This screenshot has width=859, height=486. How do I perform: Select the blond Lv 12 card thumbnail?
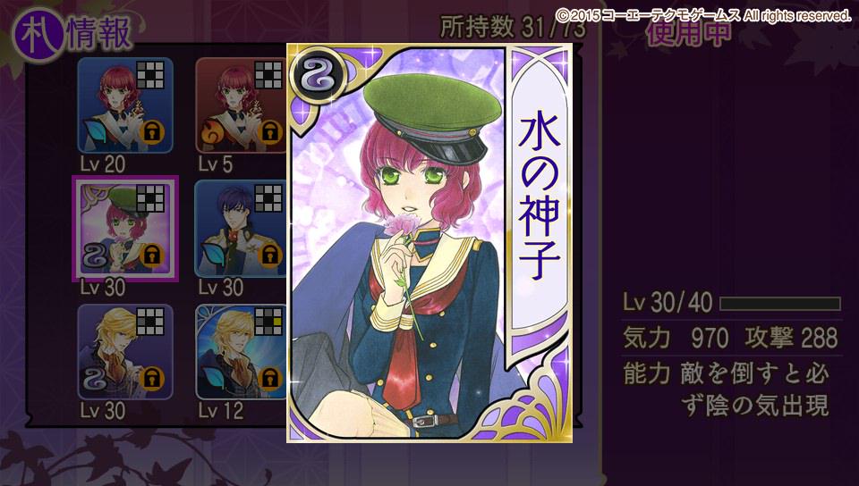(x=241, y=351)
